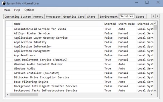This screenshot has width=163, height=102.
Task: Select Windows Audio Endpoint Builder row
Action: click(80, 64)
